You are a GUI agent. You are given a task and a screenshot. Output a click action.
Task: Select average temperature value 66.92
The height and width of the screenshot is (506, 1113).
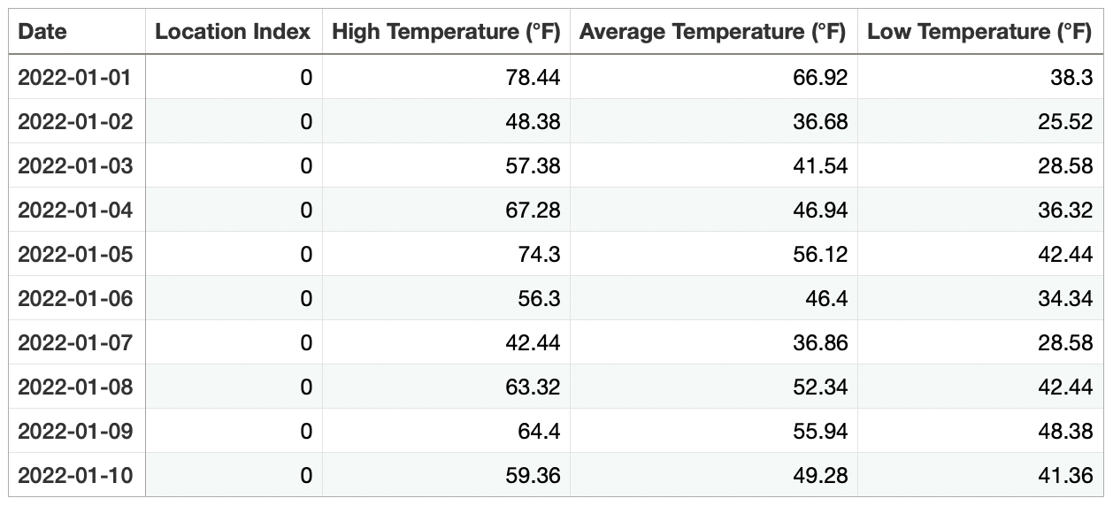coord(819,78)
